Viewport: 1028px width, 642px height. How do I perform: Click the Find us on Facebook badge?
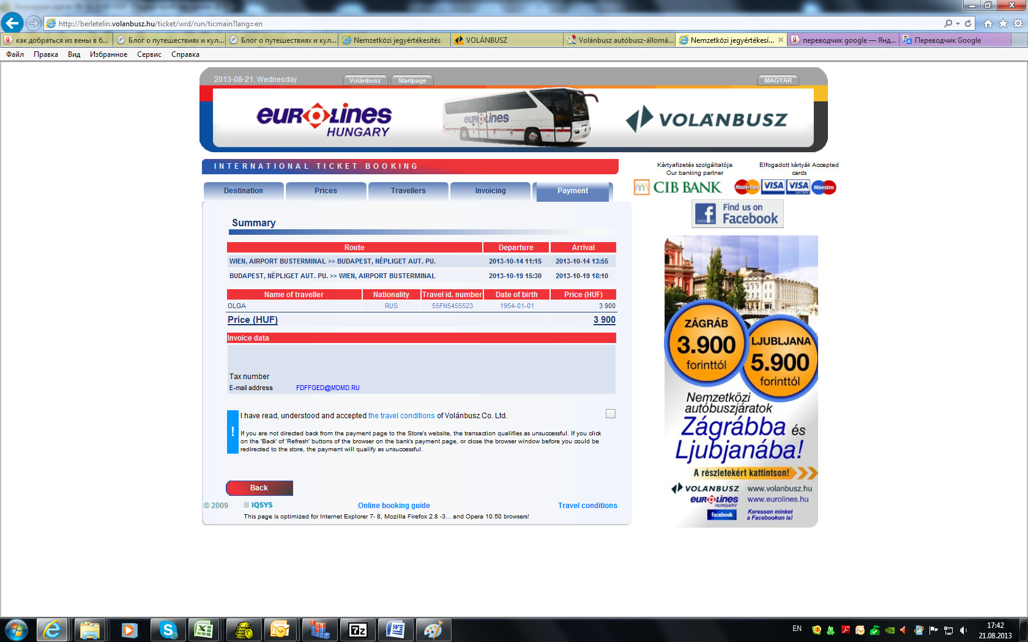point(737,214)
